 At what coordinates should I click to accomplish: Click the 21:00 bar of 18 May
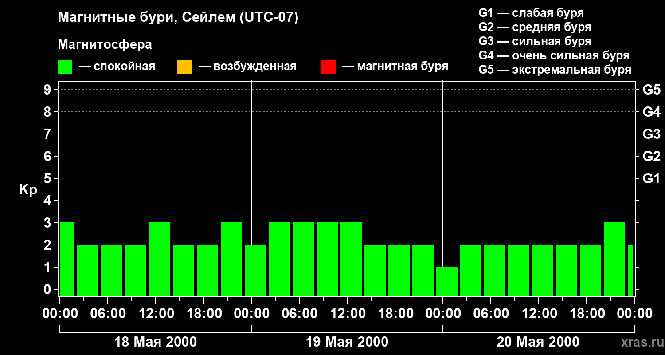click(231, 259)
